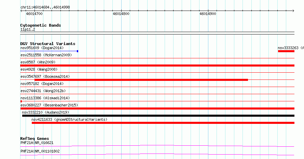Click the ruler's left-pointing arrowhead
304x159 pixels.
coord(21,11)
